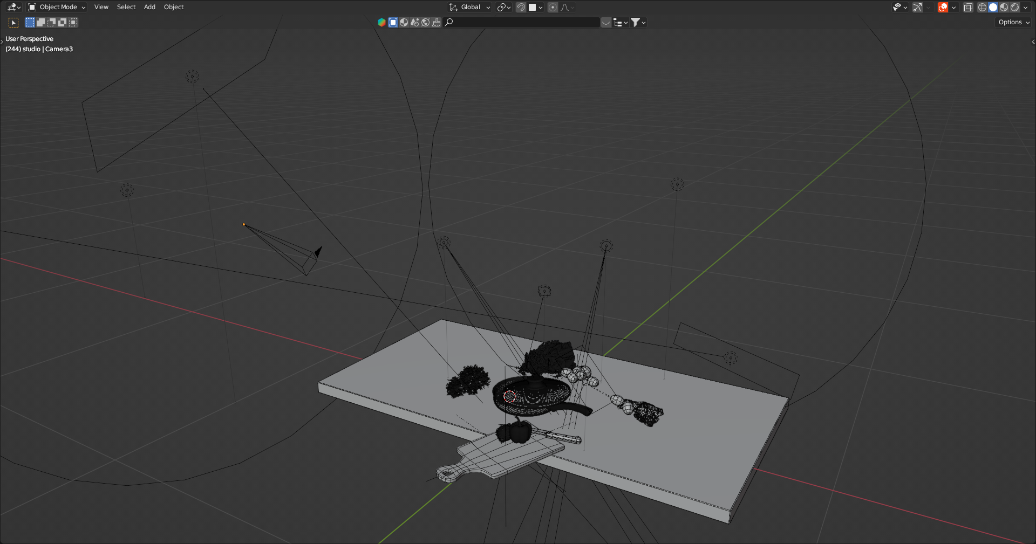Toggle viewport overlays
This screenshot has width=1036, height=544.
pos(943,8)
